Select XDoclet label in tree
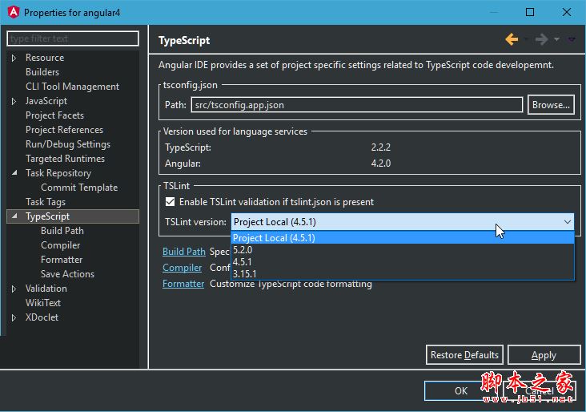Image resolution: width=586 pixels, height=412 pixels. [42, 317]
